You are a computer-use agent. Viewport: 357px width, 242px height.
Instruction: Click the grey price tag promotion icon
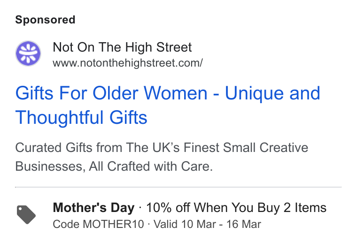26,215
